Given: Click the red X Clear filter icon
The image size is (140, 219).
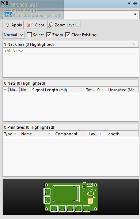Looking at the screenshot, I should coord(30,25).
